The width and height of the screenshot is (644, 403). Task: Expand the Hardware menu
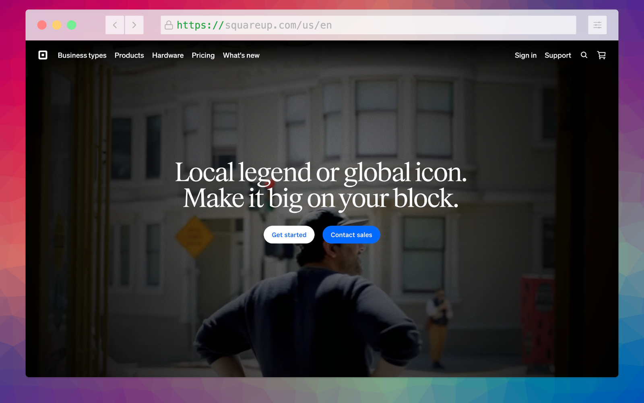[168, 55]
